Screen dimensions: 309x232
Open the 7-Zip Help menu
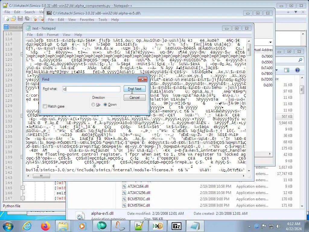tap(115, 20)
